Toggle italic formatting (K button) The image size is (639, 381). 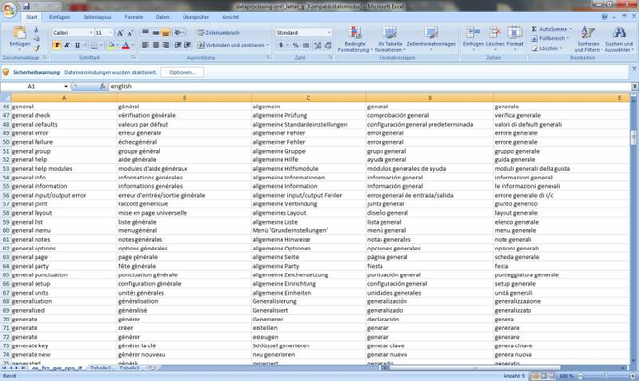(x=67, y=45)
